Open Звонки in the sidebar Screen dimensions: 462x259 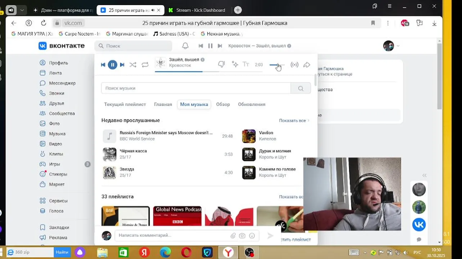[x=53, y=93]
